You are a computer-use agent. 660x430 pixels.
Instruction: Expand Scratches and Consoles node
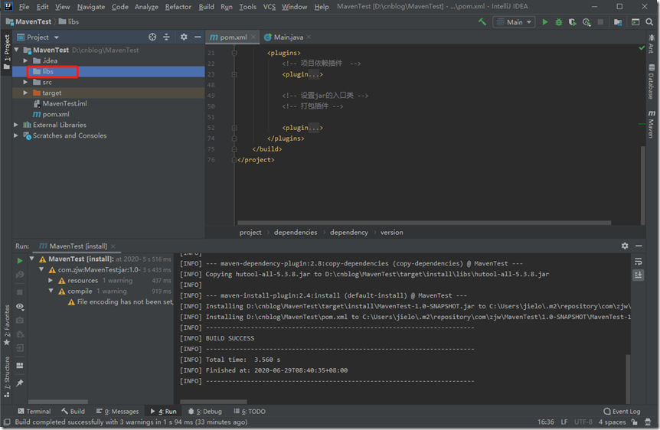pos(16,135)
